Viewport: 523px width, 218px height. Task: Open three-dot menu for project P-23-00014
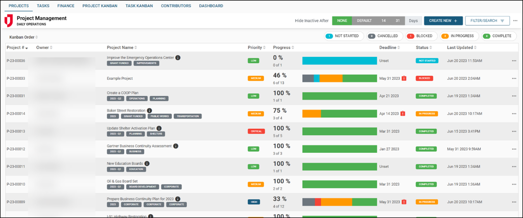tap(514, 114)
